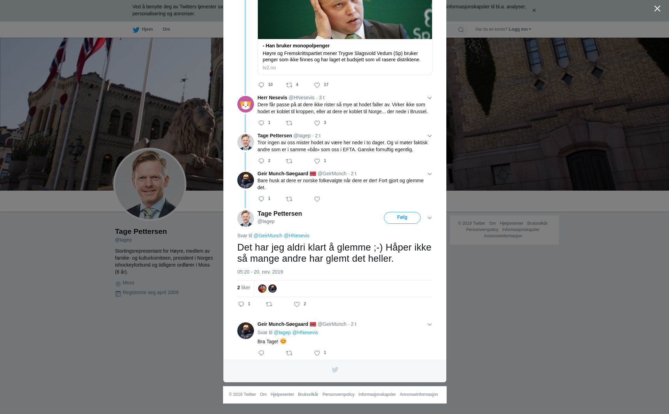Retweet the main Tage Pettersen tweet
The height and width of the screenshot is (414, 669).
(269, 304)
